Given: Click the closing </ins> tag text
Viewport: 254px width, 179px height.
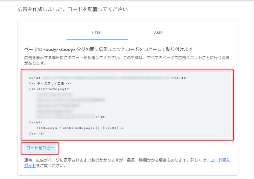Looking at the screenshot, I should point(101,117).
